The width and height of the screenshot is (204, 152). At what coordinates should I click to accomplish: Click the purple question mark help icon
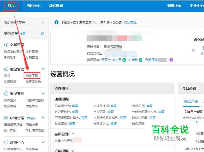point(171,60)
